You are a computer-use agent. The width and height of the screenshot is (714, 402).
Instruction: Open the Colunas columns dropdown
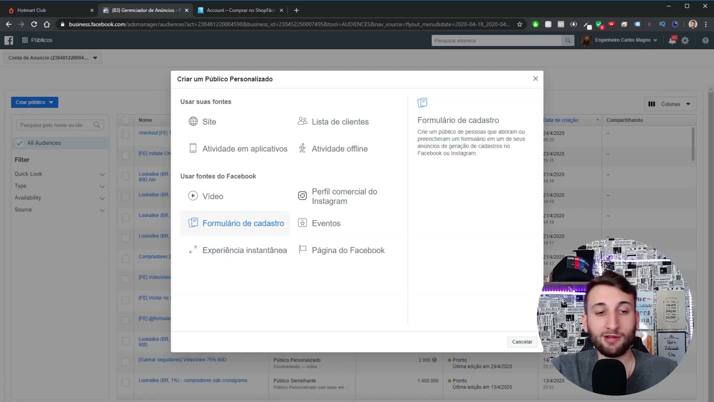tap(670, 104)
